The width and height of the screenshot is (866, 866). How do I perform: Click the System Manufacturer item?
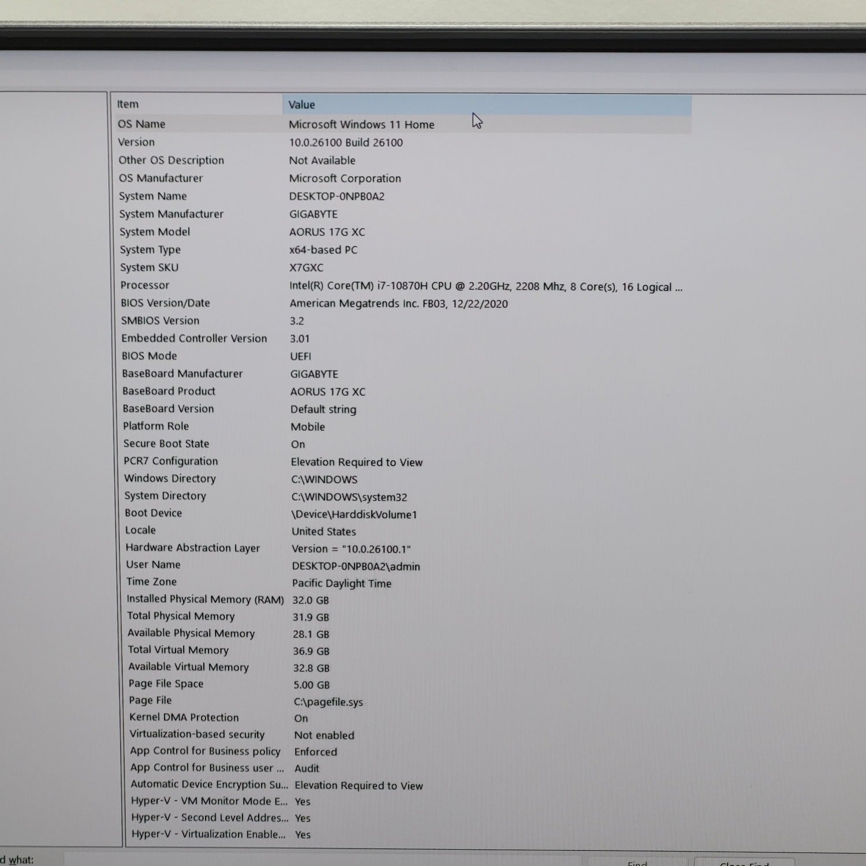tap(171, 214)
